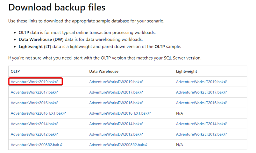Click the external link icon after AdventureWorksDW2008R2.bak
This screenshot has width=256, height=153.
tap(146, 145)
